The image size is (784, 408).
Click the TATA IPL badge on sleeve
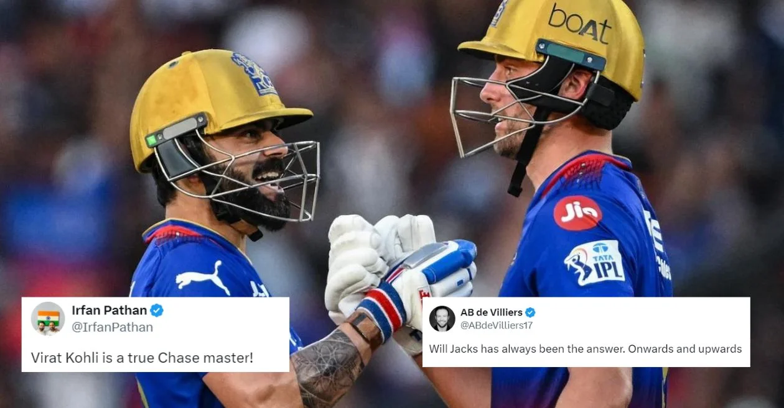[x=594, y=261]
